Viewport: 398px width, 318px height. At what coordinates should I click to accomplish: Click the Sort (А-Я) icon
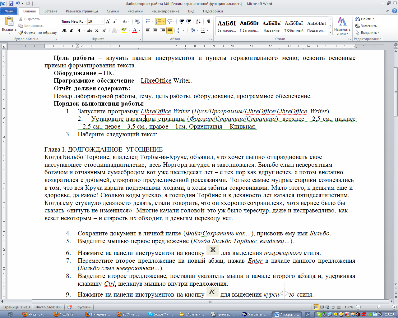coord(199,21)
